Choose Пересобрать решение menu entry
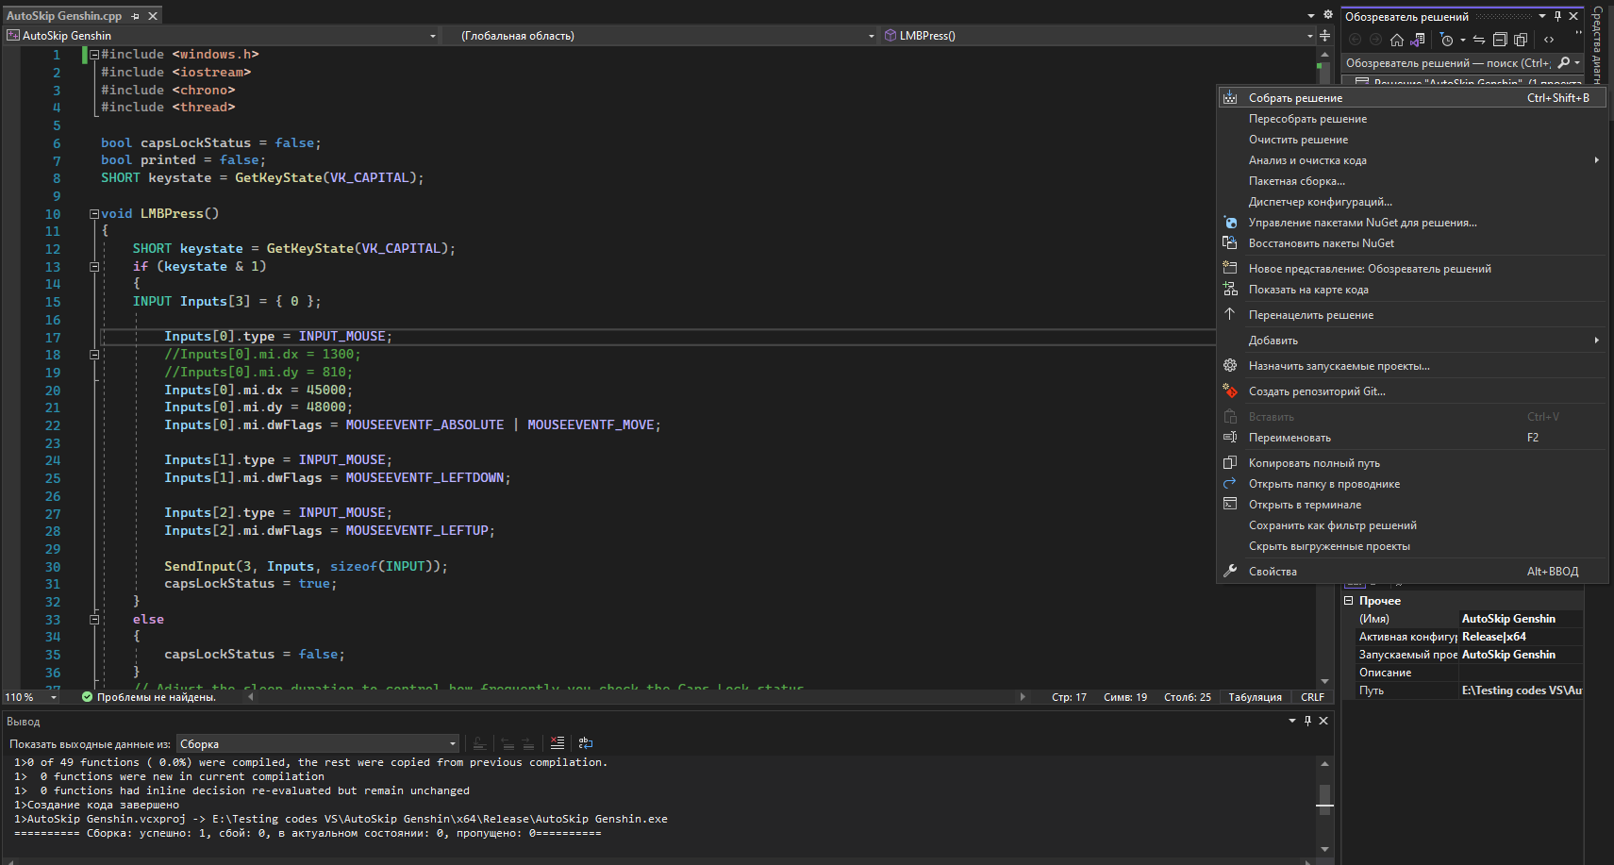The image size is (1614, 865). tap(1412, 119)
